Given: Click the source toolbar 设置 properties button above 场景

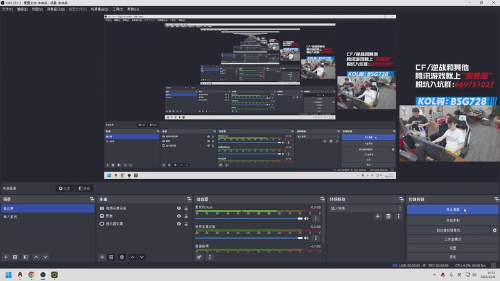Looking at the screenshot, I should pyautogui.click(x=64, y=189).
